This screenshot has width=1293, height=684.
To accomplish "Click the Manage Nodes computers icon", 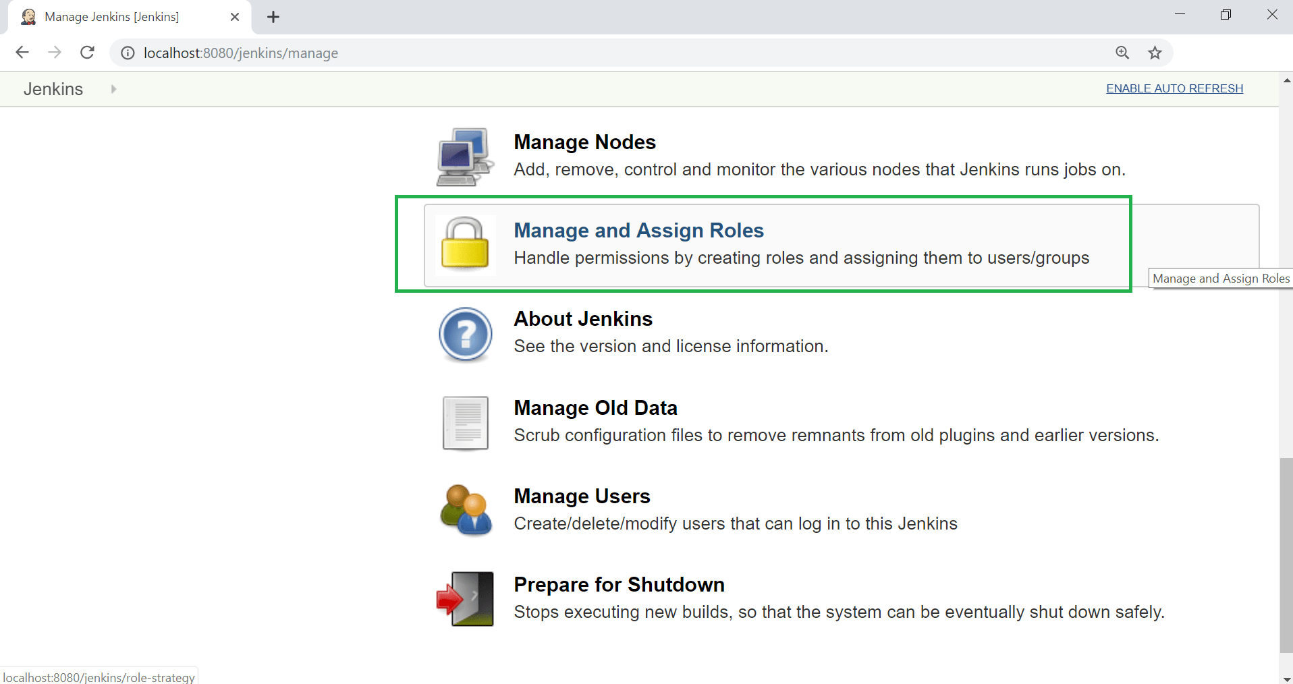I will pos(465,156).
